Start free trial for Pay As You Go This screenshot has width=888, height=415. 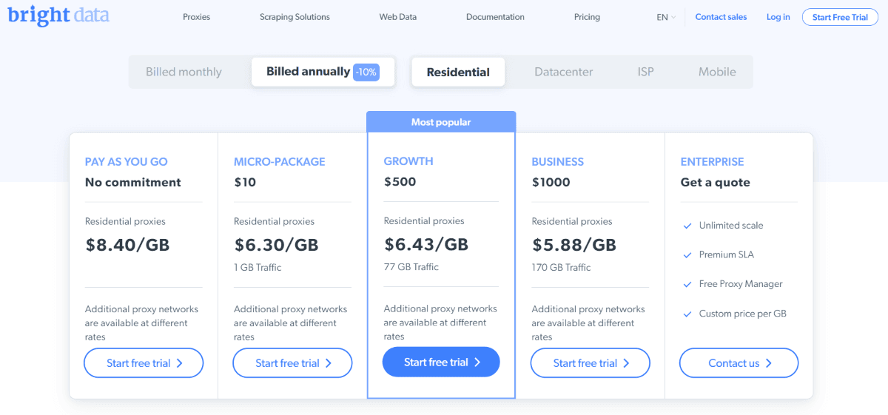[x=144, y=363]
